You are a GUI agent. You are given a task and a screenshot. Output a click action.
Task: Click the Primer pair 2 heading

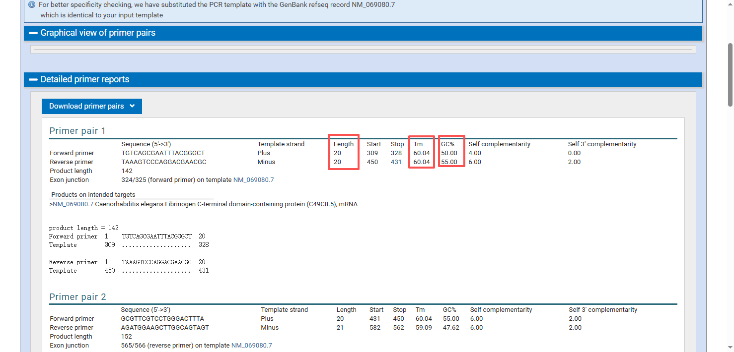tap(77, 297)
